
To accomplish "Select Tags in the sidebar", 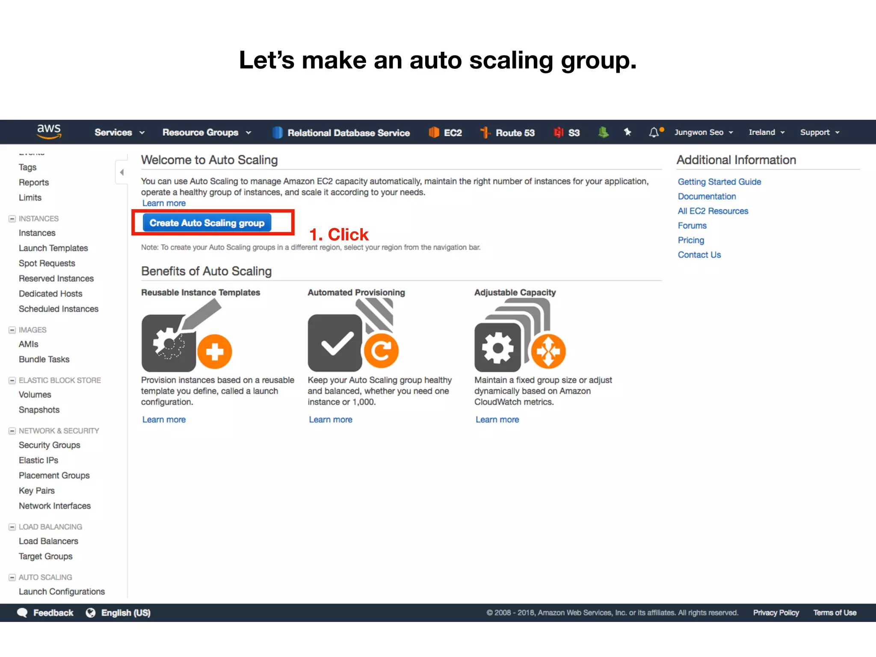I will click(x=27, y=167).
